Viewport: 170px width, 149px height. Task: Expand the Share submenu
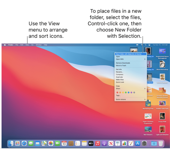pos(131,88)
